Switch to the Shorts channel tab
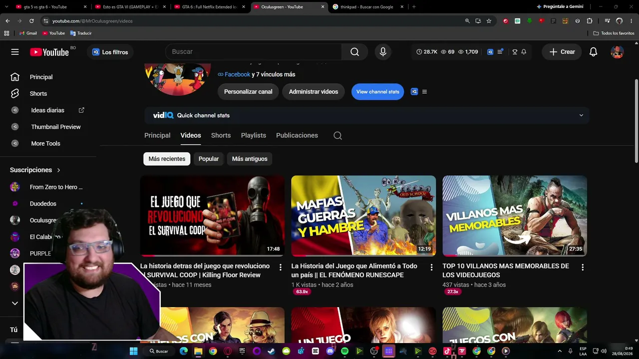 pyautogui.click(x=221, y=136)
